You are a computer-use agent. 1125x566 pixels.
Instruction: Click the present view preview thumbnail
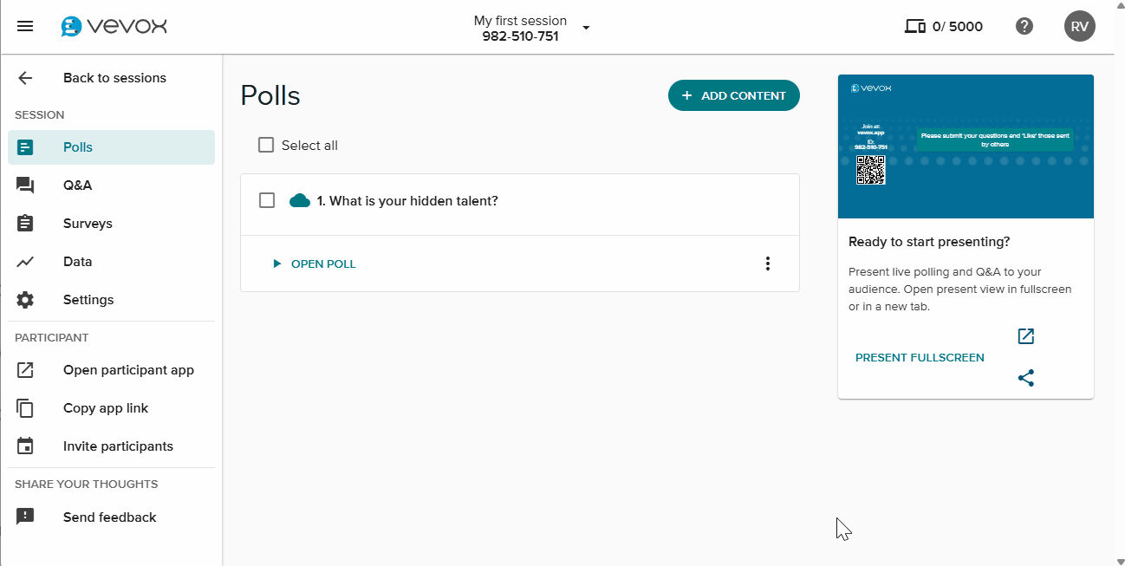click(x=966, y=146)
